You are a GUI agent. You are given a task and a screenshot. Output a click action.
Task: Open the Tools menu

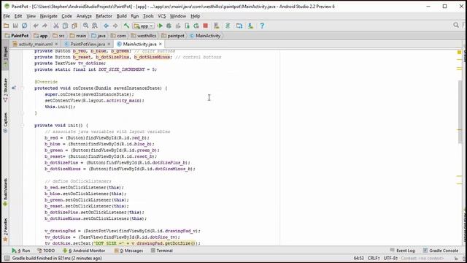(148, 16)
